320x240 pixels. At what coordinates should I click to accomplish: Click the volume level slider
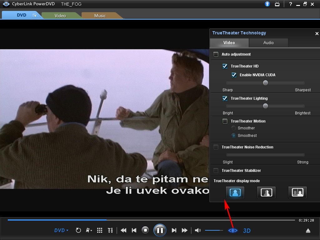214,230
